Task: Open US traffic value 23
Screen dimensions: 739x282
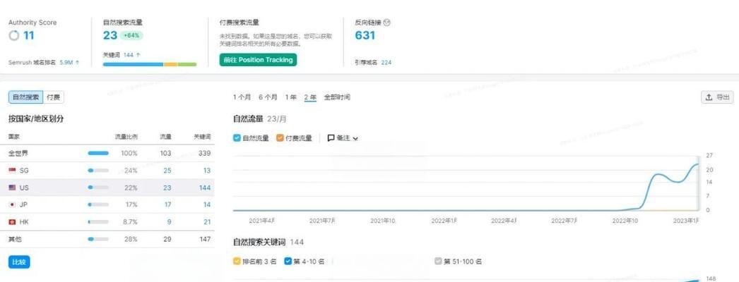Action: 167,188
